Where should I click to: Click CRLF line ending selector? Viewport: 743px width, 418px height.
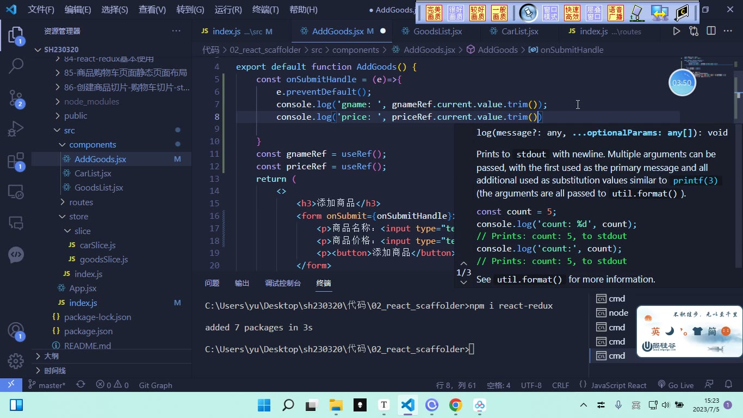tap(560, 385)
